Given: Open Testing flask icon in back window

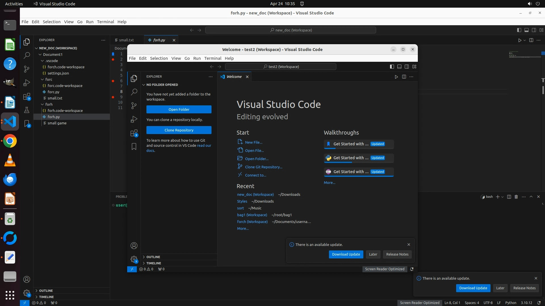Looking at the screenshot, I should click(27, 110).
